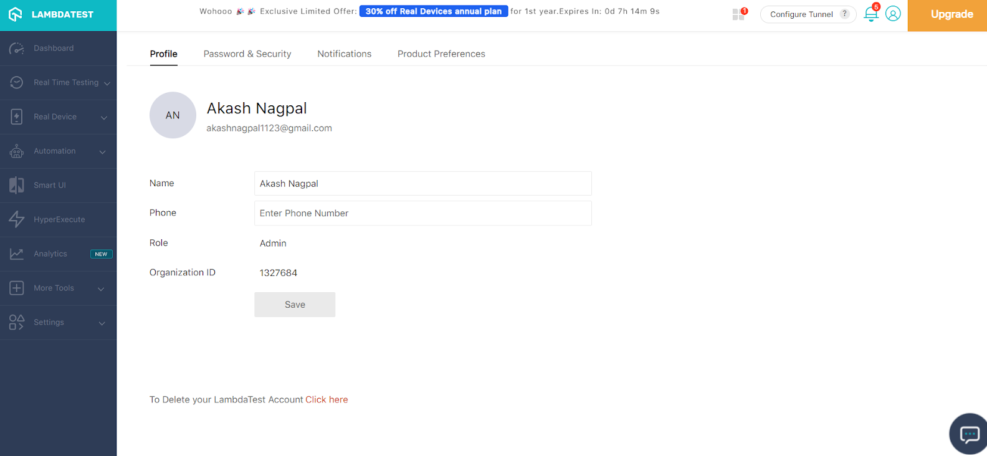Open the apps grid icon in header
This screenshot has width=987, height=456.
tap(739, 14)
